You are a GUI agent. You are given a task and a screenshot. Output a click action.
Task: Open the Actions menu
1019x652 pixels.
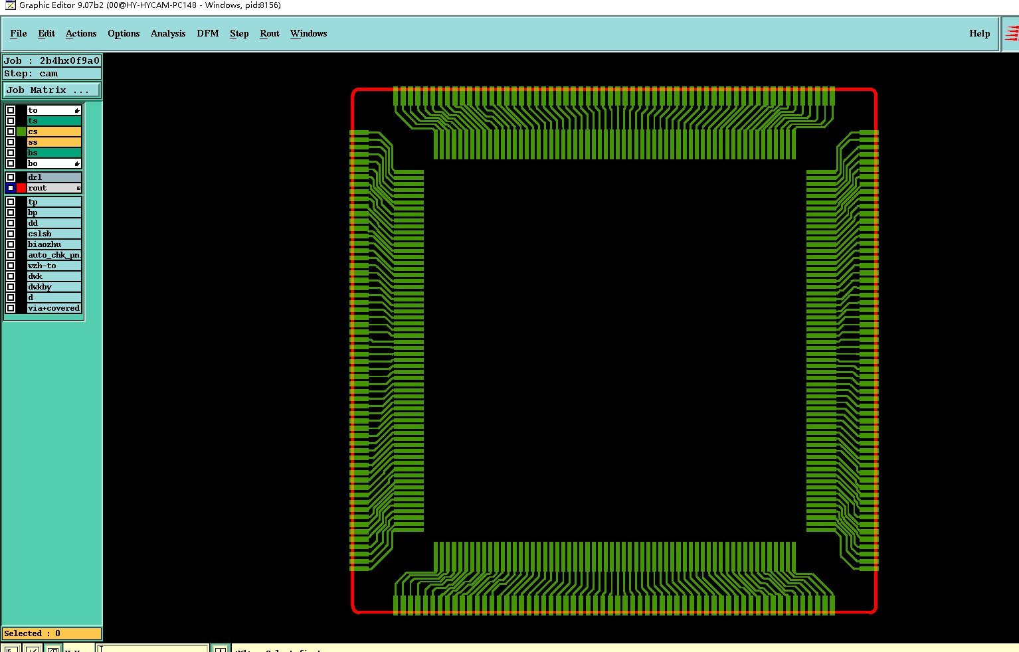click(x=81, y=33)
